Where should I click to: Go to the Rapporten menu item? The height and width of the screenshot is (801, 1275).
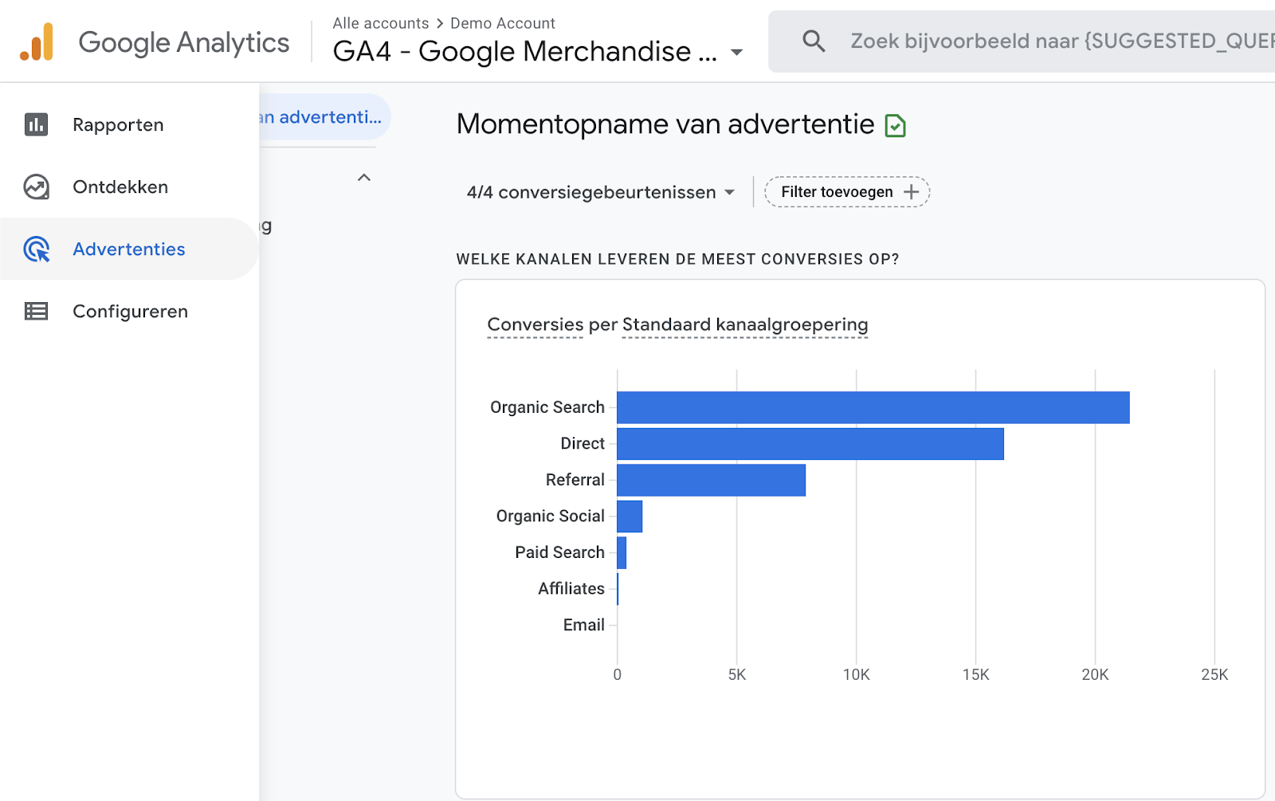[118, 125]
